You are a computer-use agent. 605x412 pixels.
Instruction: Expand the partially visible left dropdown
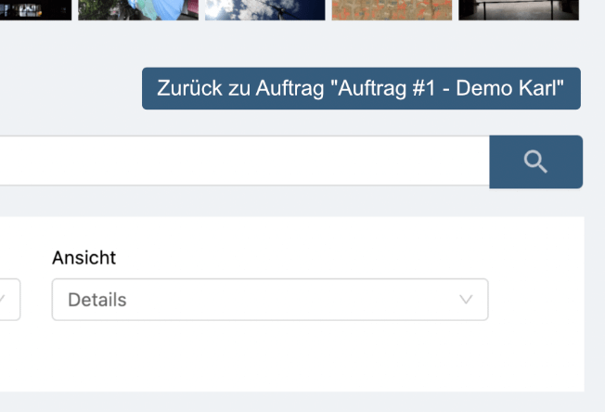[x=7, y=300]
